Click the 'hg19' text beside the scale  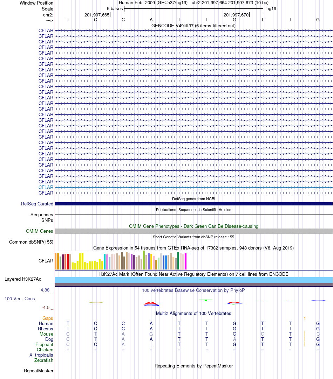271,9
